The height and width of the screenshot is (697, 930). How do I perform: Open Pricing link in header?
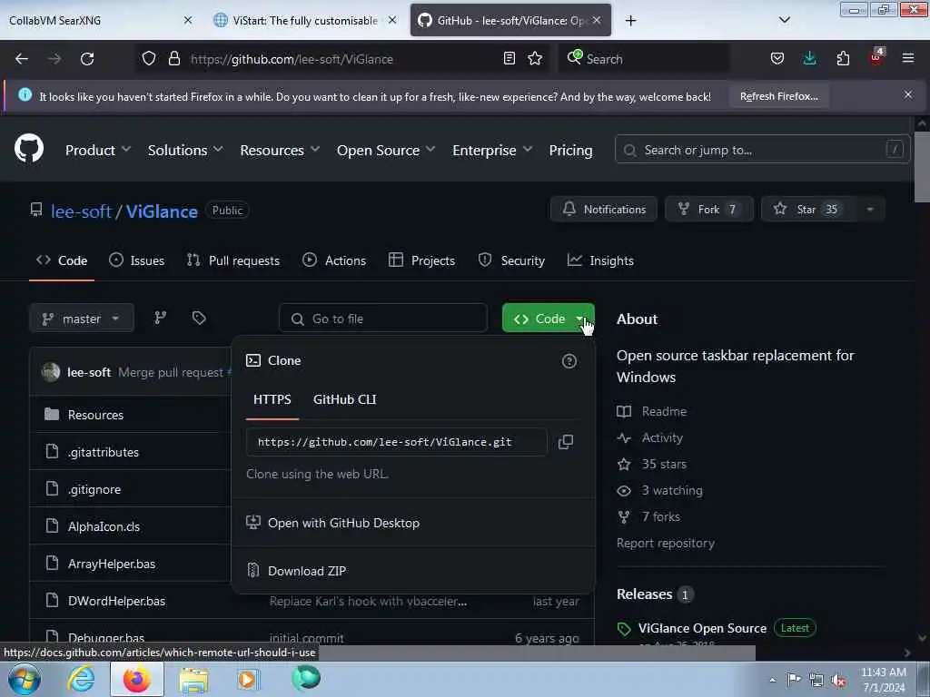(x=570, y=150)
